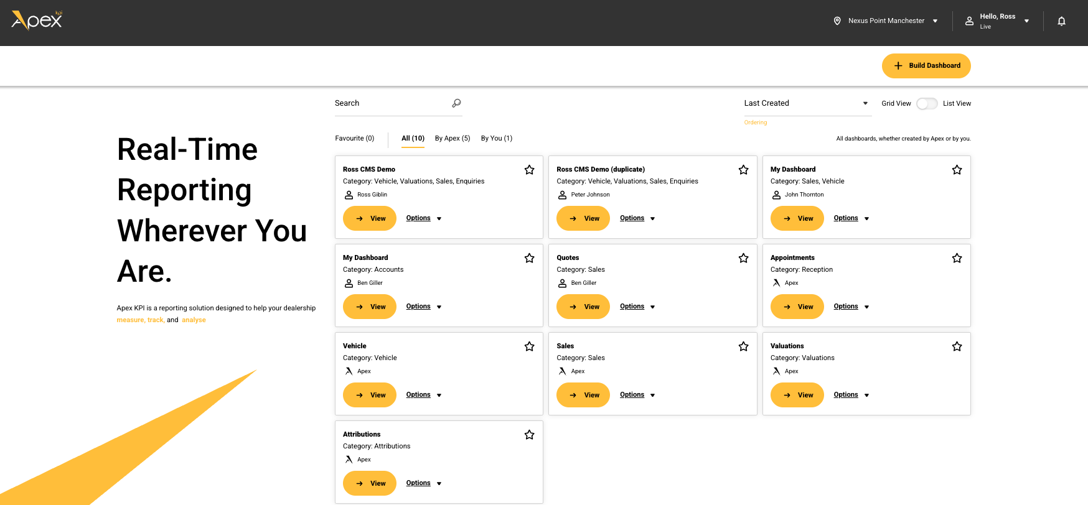Expand Options on the Quotes card
The image size is (1088, 505).
(x=637, y=307)
